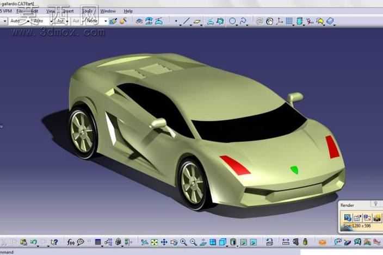383x255 pixels.
Task: Click the light bulb icon on Render panel
Action: [x=376, y=204]
